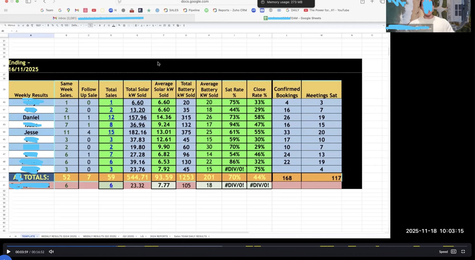Select the paint format tool
The image size is (475, 260).
pos(32,25)
